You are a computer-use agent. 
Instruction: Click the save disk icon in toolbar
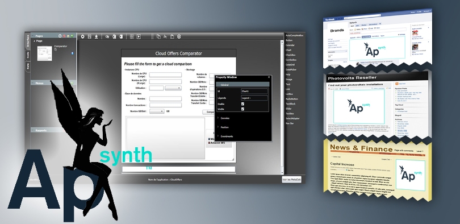click(x=90, y=36)
